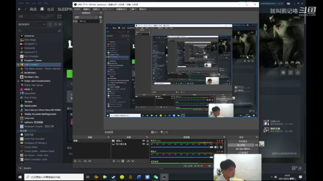Toggle the lock on the display capture source

(x=147, y=144)
